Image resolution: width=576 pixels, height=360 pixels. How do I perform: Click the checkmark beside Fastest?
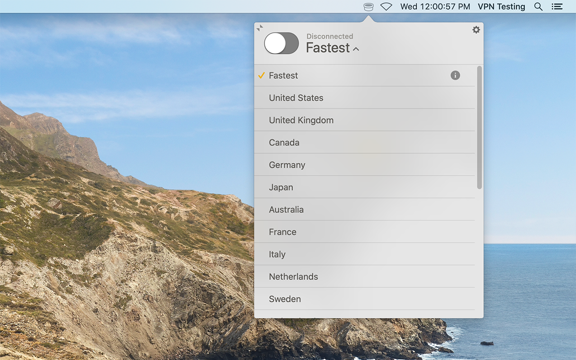tap(261, 75)
